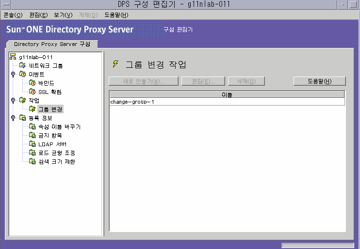360x249 pixels.
Task: Select 바인드 in the tree
Action: coord(47,83)
